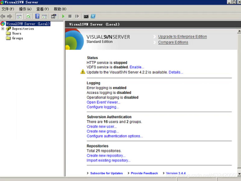The height and width of the screenshot is (181, 241).
Task: Click 'Standard Edition' text
Action: pyautogui.click(x=99, y=42)
